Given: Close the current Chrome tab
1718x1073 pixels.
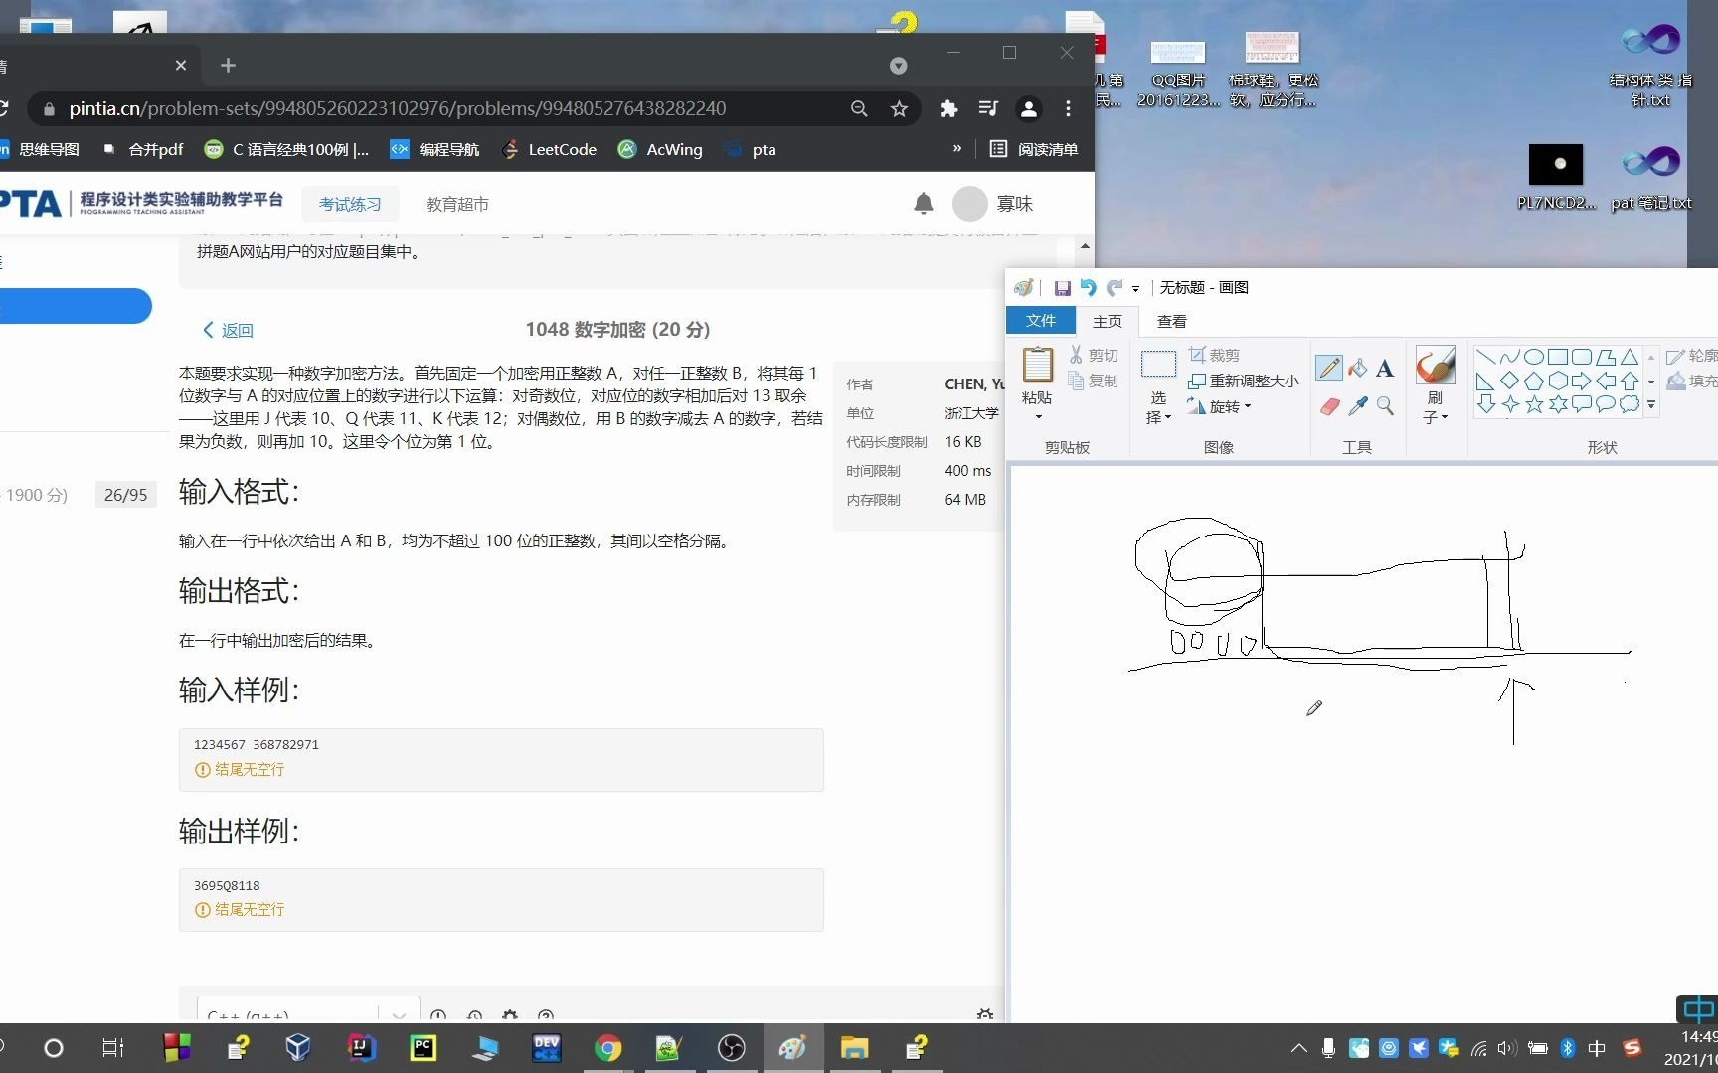Looking at the screenshot, I should click(181, 66).
